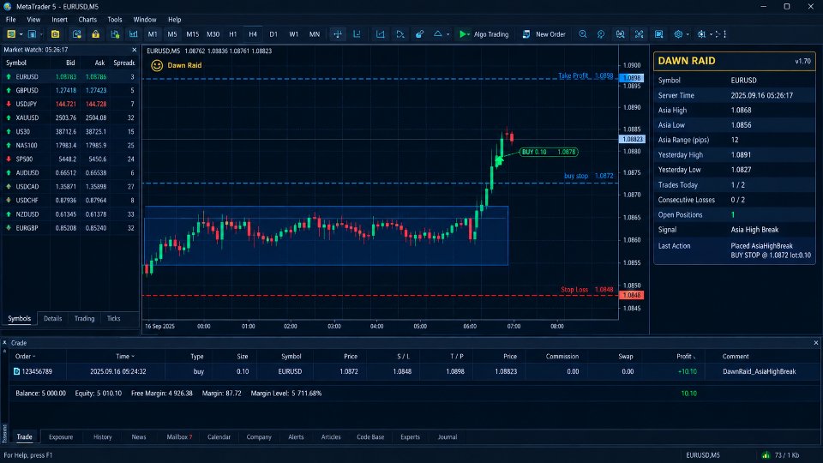Click the auto scroll icon before brush
Image resolution: width=823 pixels, height=463 pixels.
tap(400, 34)
